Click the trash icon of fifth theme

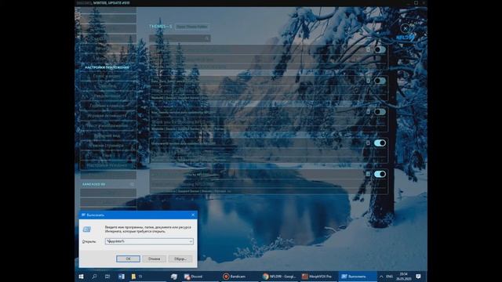click(368, 174)
